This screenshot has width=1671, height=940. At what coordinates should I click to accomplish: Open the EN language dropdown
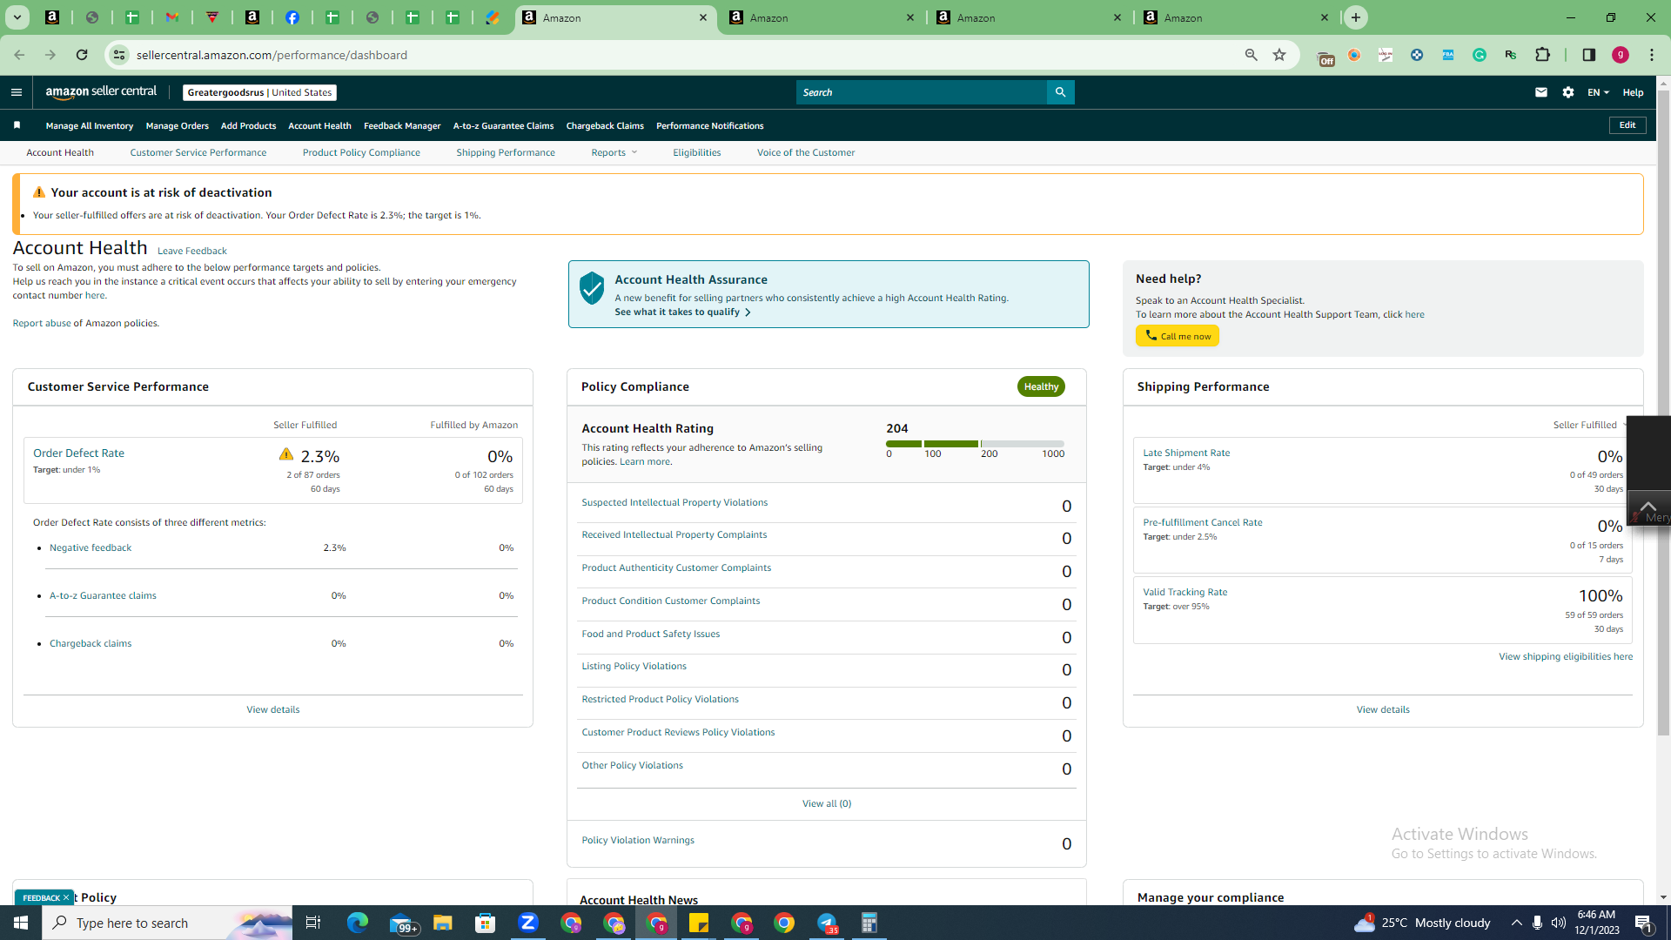tap(1598, 92)
